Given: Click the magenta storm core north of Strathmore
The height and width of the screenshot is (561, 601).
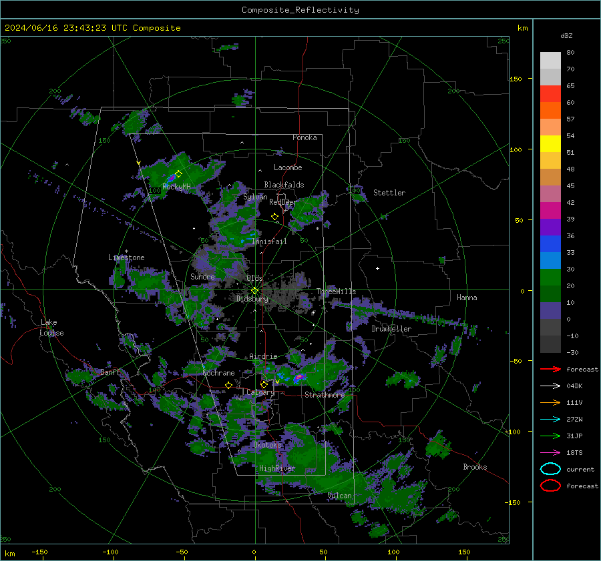Looking at the screenshot, I should pos(298,378).
